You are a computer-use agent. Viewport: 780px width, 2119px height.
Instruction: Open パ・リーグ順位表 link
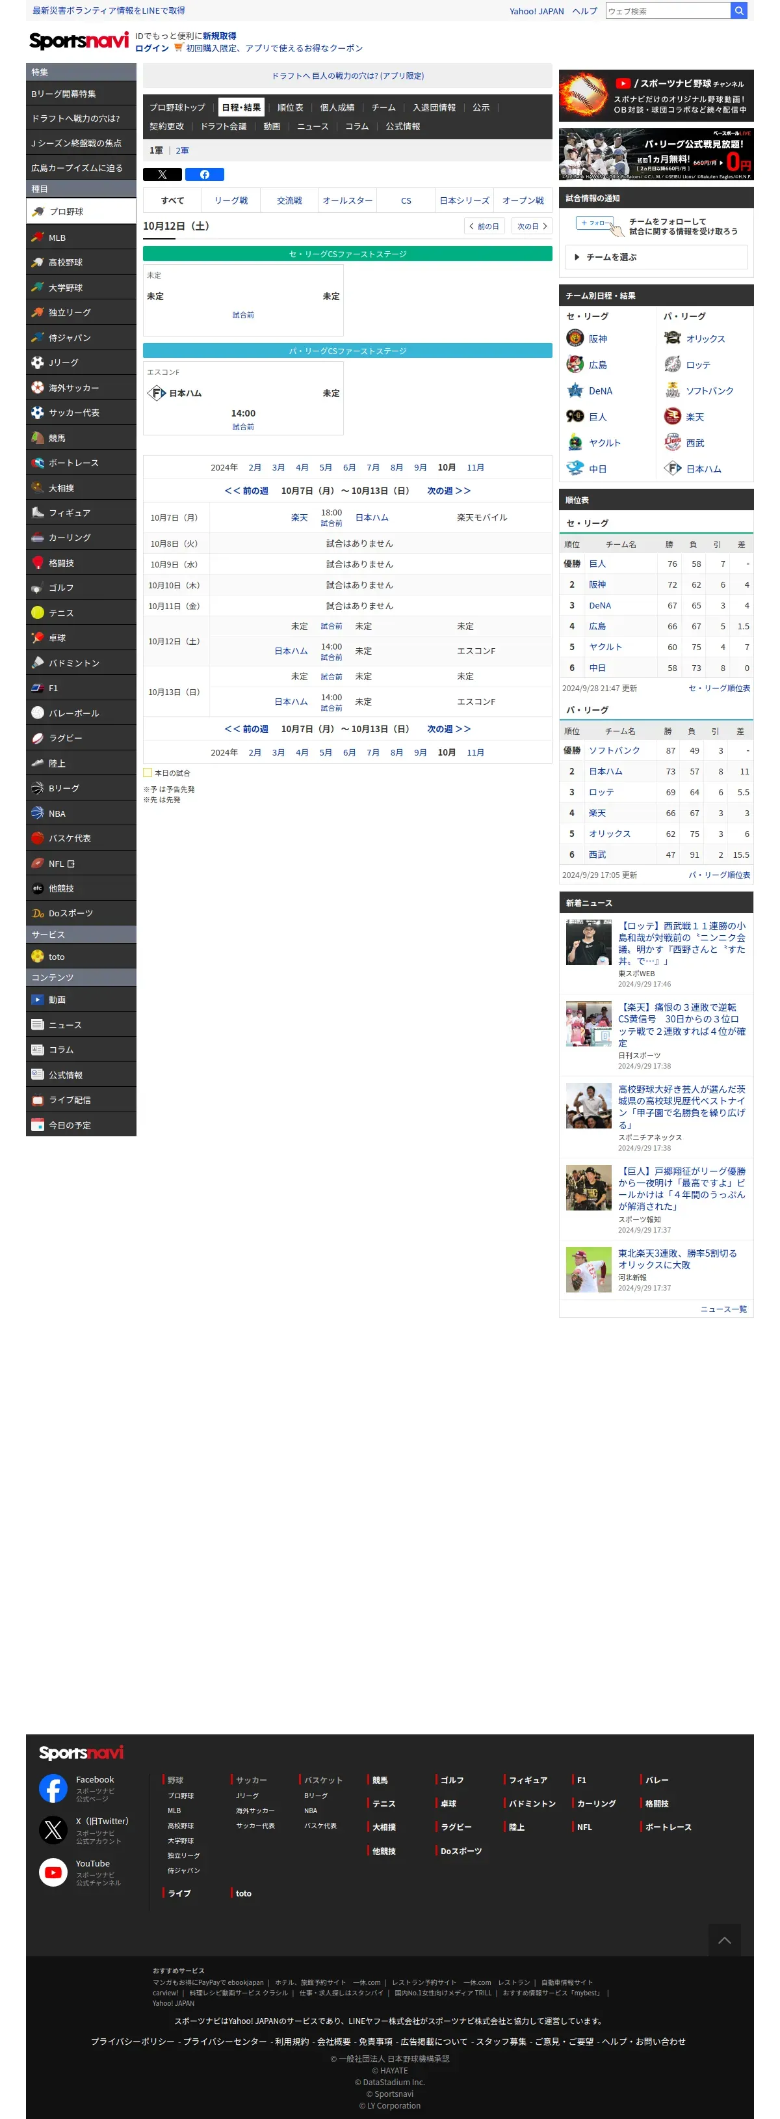(718, 875)
